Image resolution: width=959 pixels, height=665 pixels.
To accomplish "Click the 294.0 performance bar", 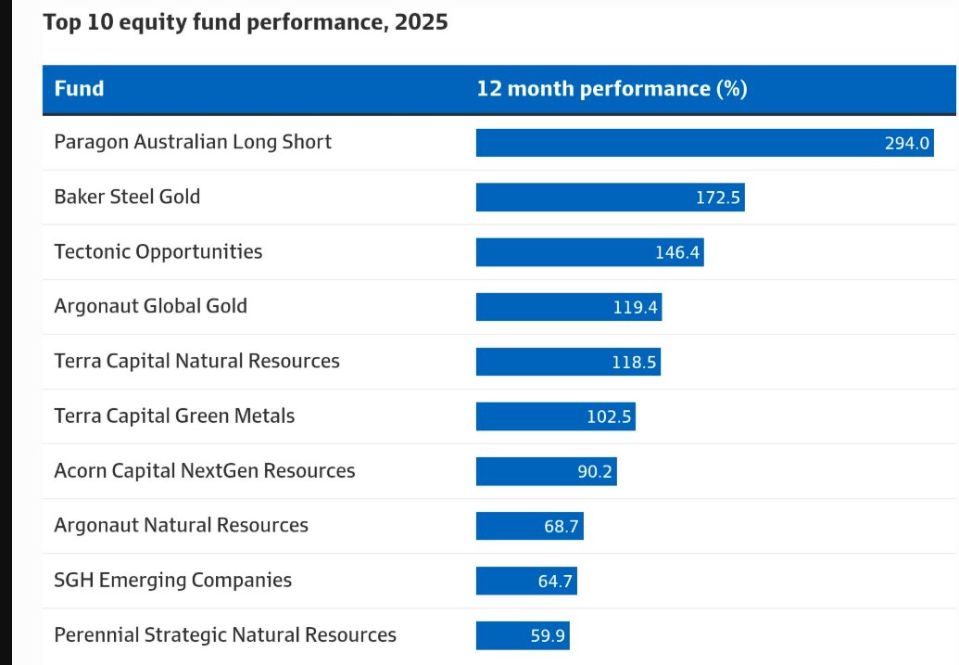I will pyautogui.click(x=704, y=143).
